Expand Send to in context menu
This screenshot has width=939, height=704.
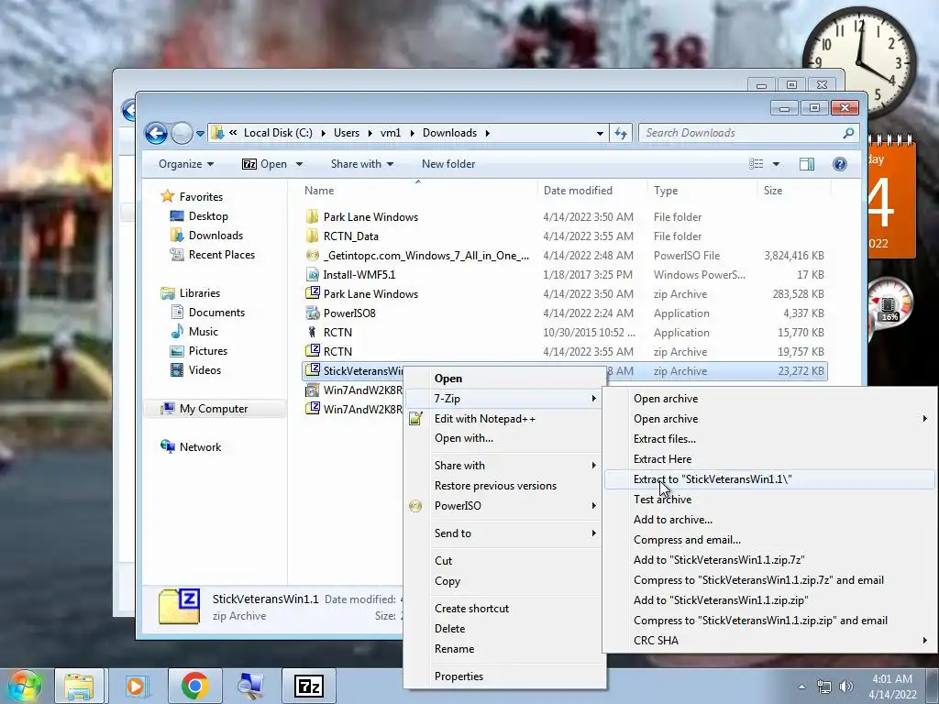(504, 533)
